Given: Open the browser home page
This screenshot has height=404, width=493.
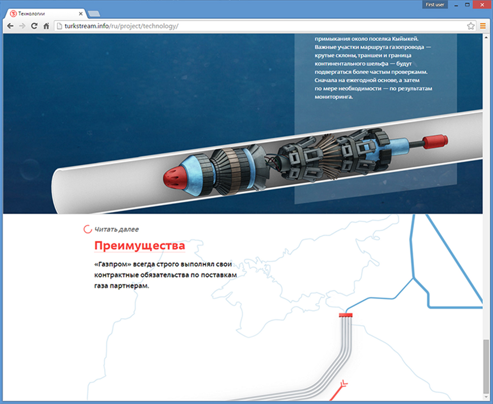Looking at the screenshot, I should (46, 26).
